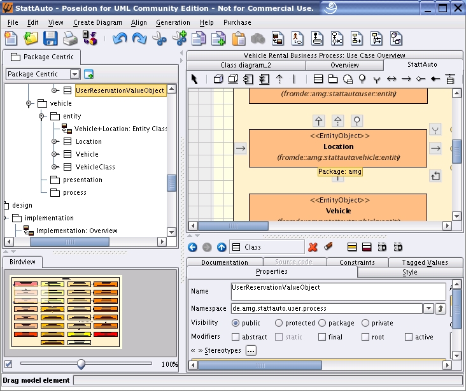466x391 pixels.
Task: Check the final modifier checkbox
Action: [322, 337]
